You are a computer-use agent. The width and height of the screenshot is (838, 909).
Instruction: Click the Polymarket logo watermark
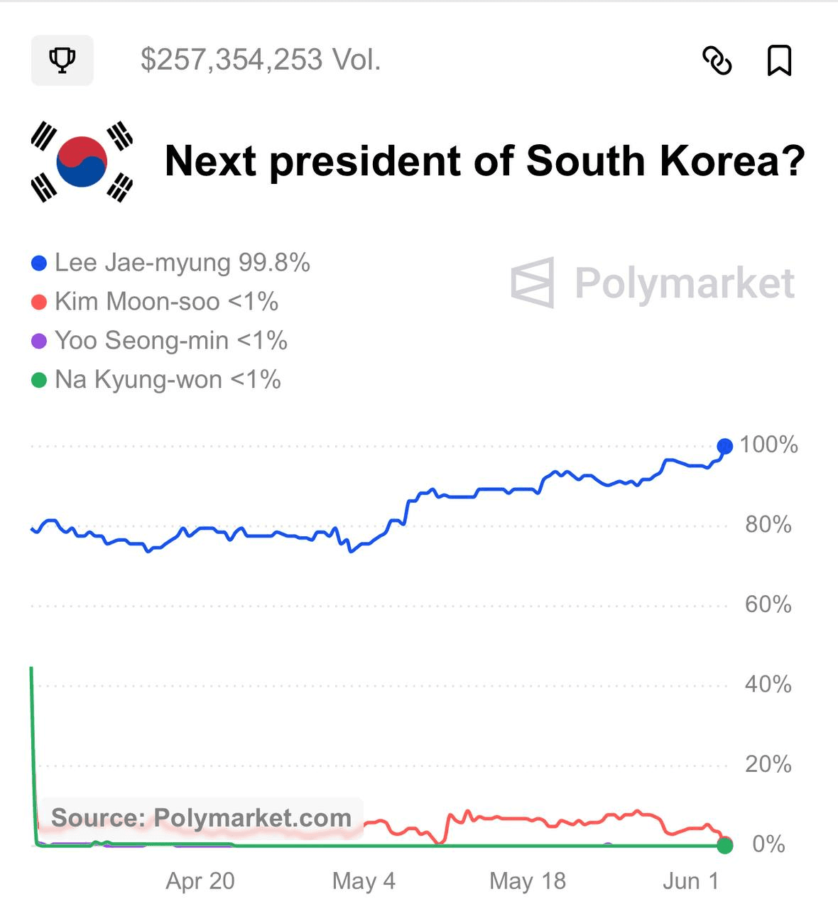coord(653,283)
